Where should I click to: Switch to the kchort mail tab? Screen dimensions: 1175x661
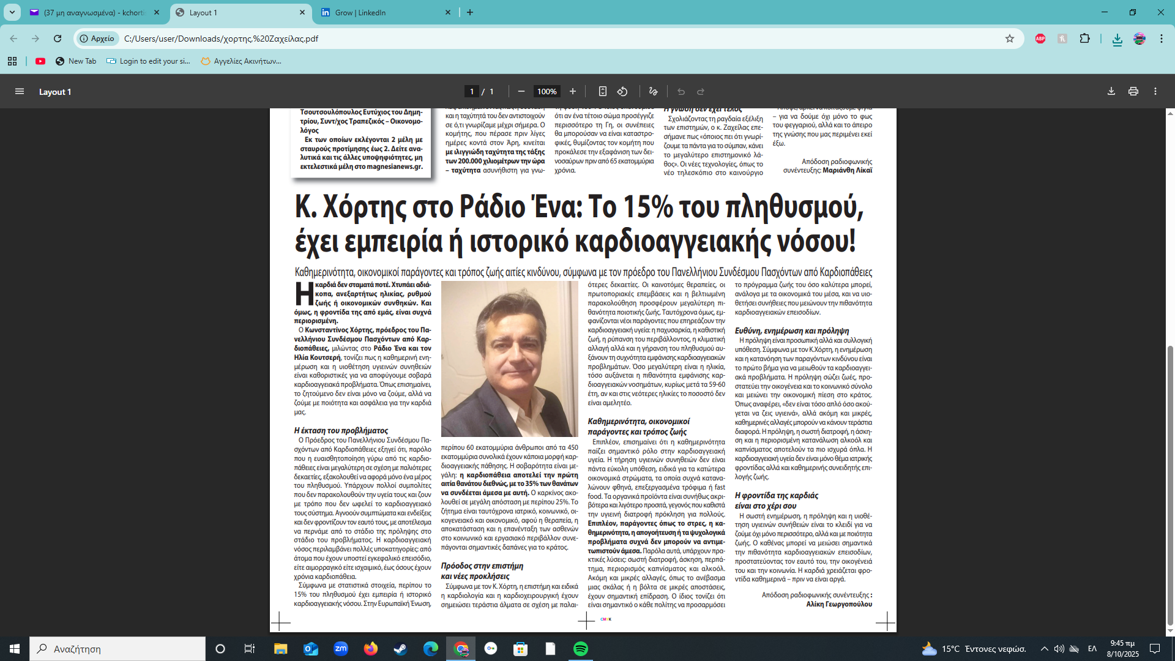[92, 12]
